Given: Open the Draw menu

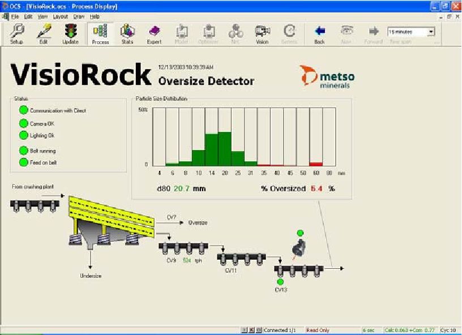Looking at the screenshot, I should click(x=79, y=17).
